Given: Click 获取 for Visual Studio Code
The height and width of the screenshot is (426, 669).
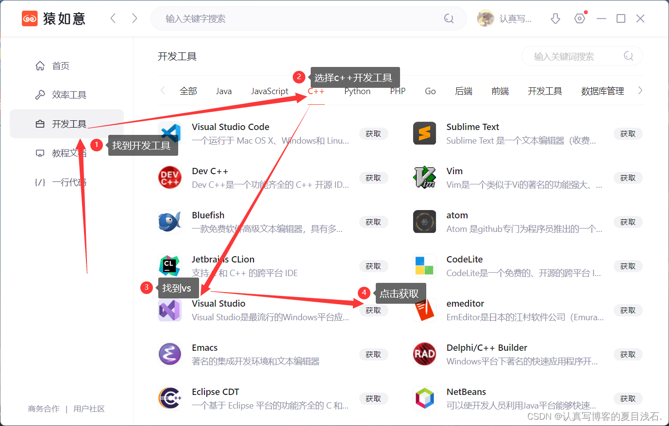Looking at the screenshot, I should tap(373, 133).
